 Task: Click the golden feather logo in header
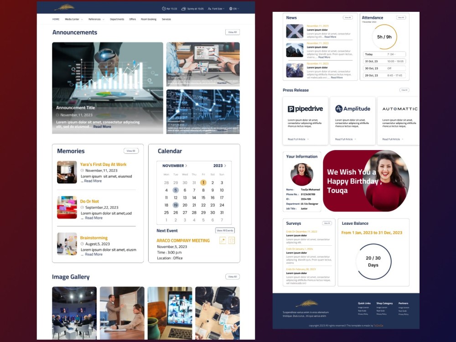pos(64,8)
